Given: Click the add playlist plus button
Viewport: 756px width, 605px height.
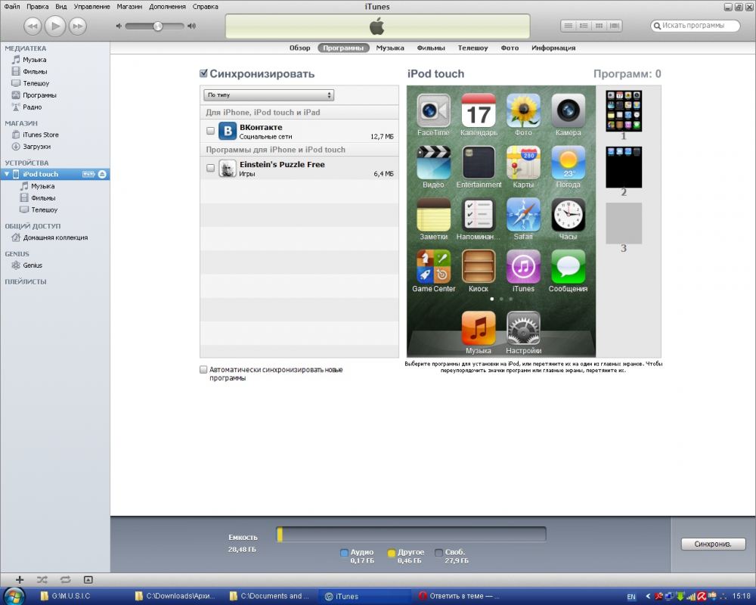Looking at the screenshot, I should [x=20, y=579].
